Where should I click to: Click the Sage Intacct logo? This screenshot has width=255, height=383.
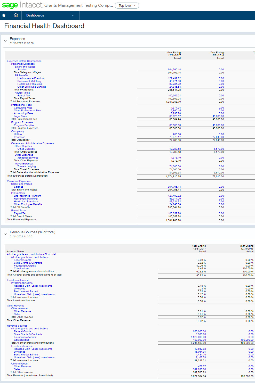tap(22, 5)
